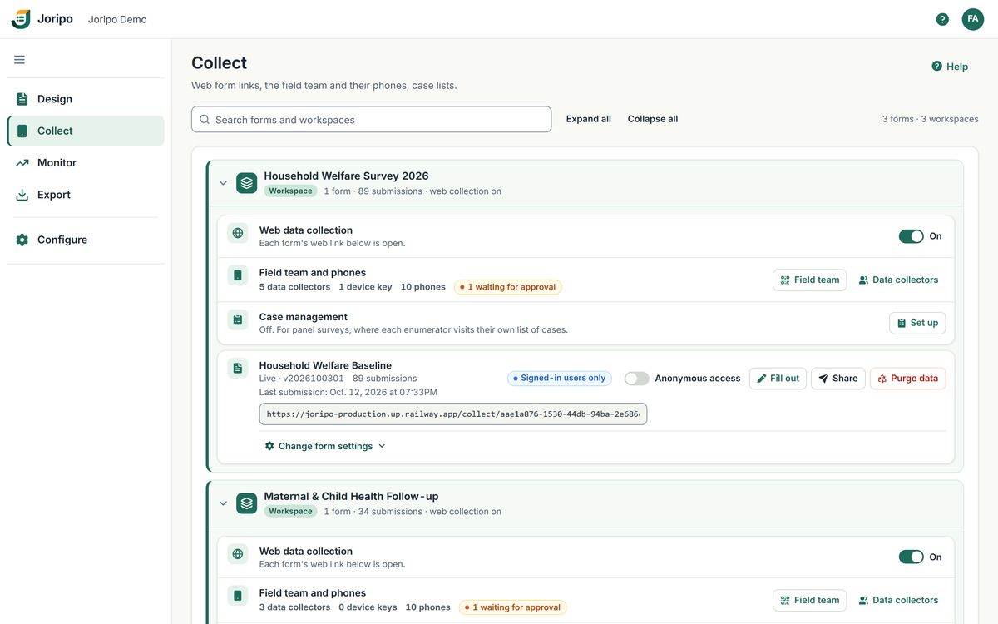Open Data collectors for Maternal & Child Health
Viewport: 998px width, 624px height.
(898, 600)
